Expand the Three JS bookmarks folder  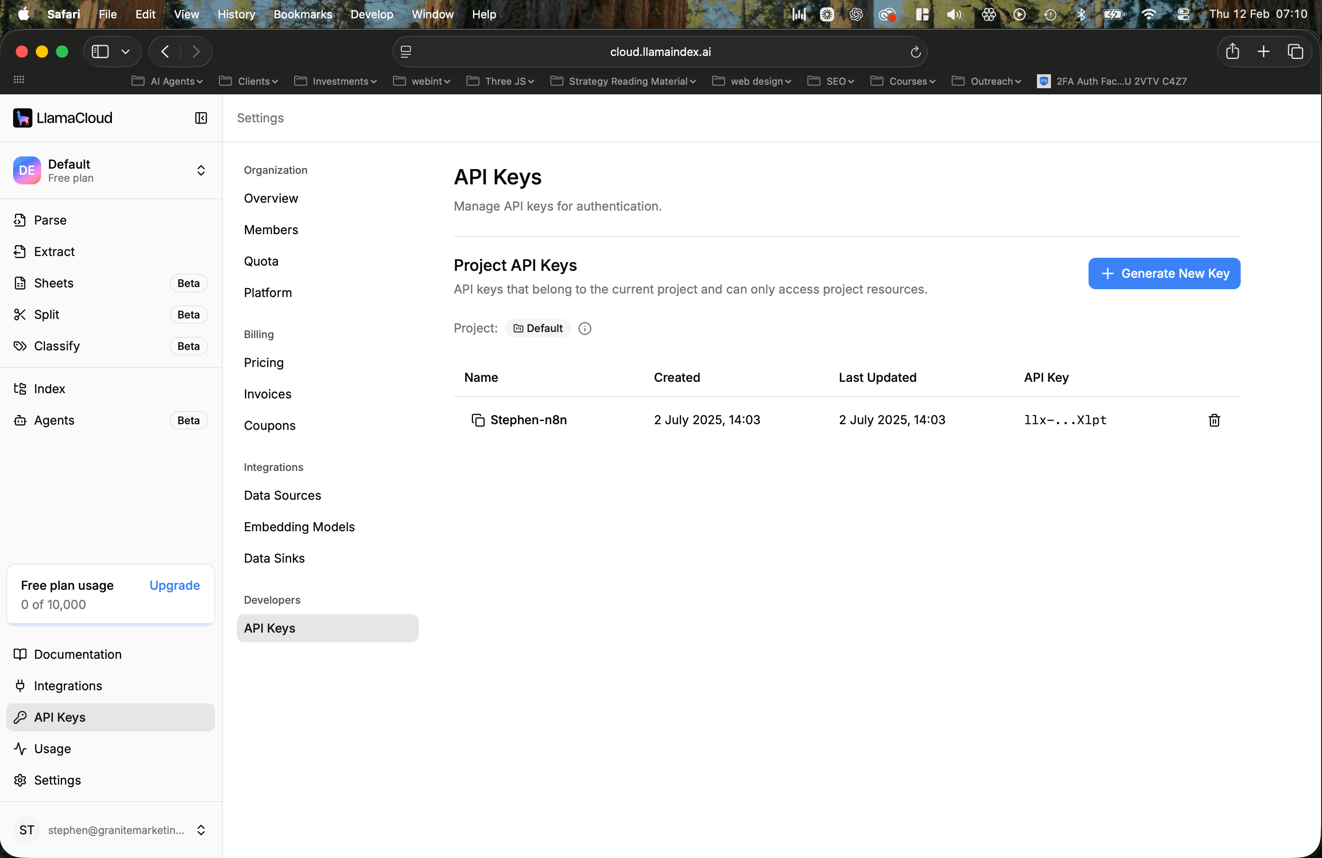click(500, 81)
